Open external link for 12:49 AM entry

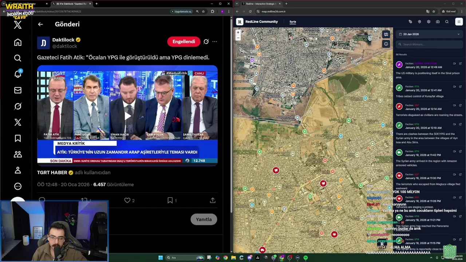coord(460,64)
